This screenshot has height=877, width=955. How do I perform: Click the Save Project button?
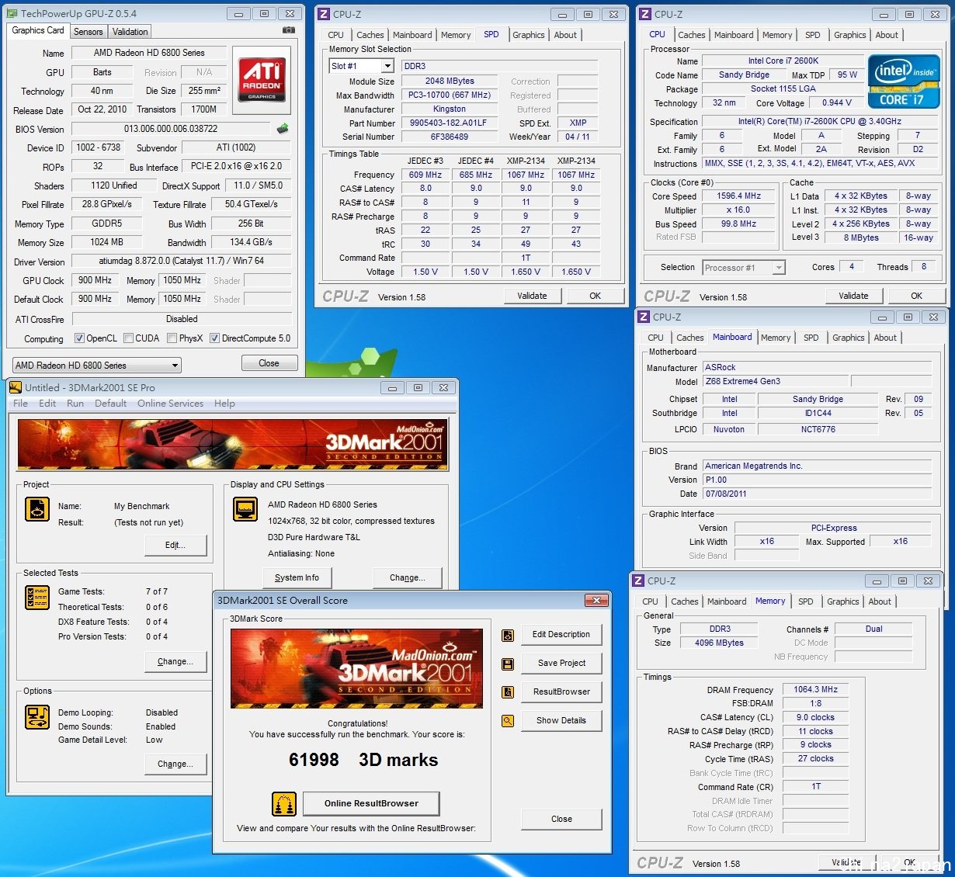pos(561,664)
